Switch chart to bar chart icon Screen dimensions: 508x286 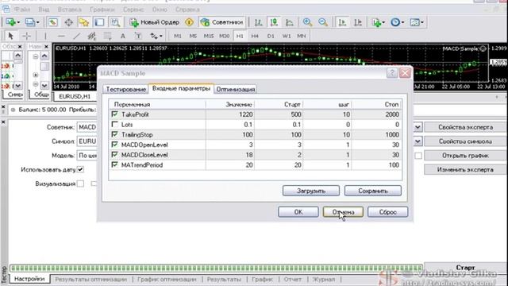pyautogui.click(x=258, y=22)
